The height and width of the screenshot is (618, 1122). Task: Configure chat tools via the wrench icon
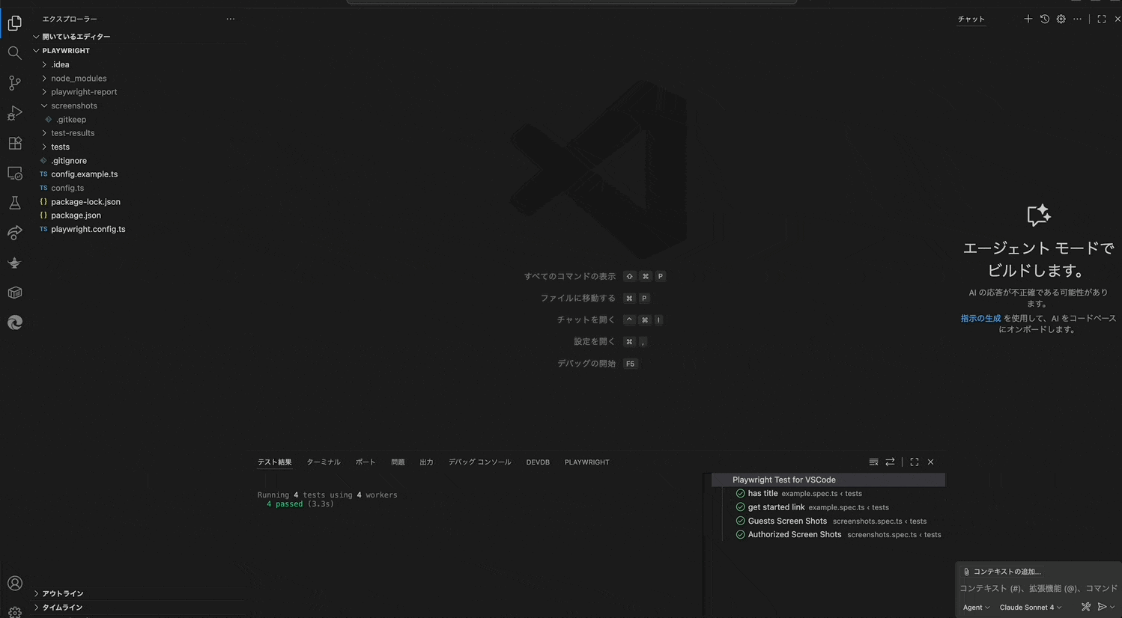(x=1085, y=607)
